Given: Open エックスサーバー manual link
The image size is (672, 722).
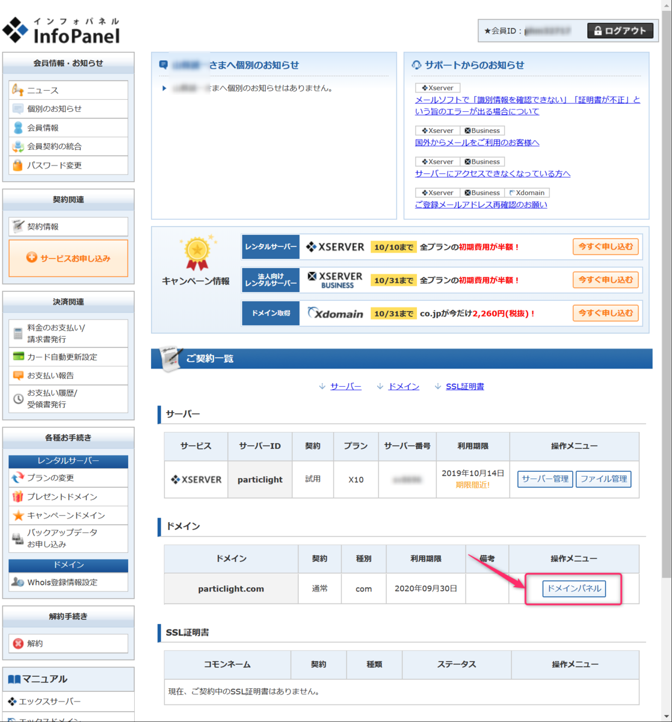Looking at the screenshot, I should click(x=49, y=702).
